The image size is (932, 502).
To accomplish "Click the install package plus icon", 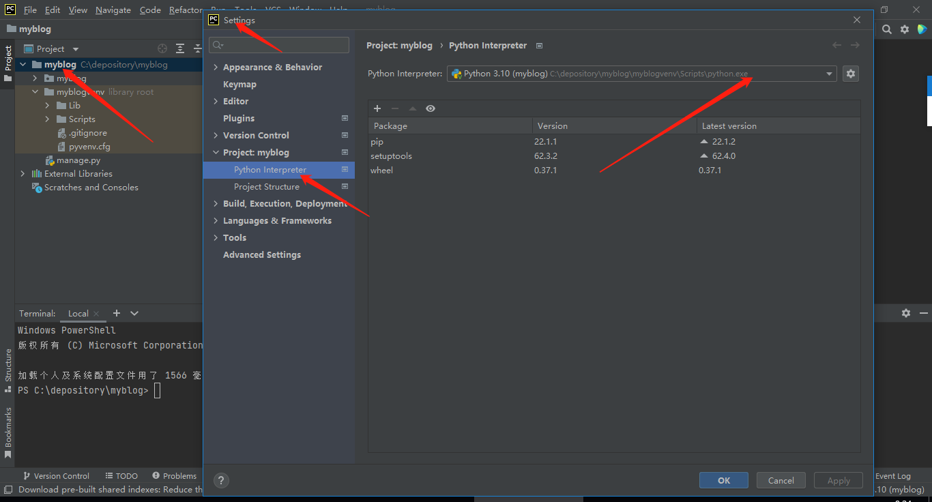I will tap(377, 108).
